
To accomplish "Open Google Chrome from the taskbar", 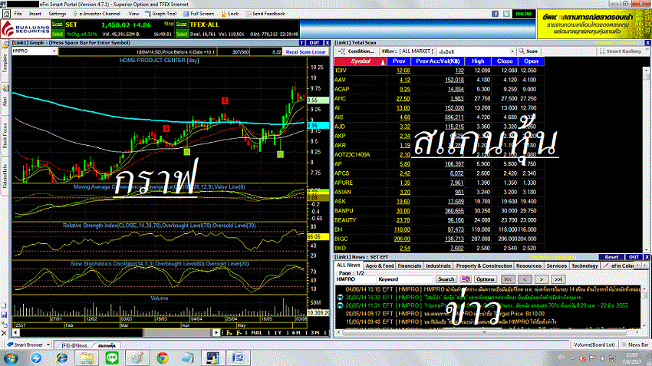I will pos(163,358).
